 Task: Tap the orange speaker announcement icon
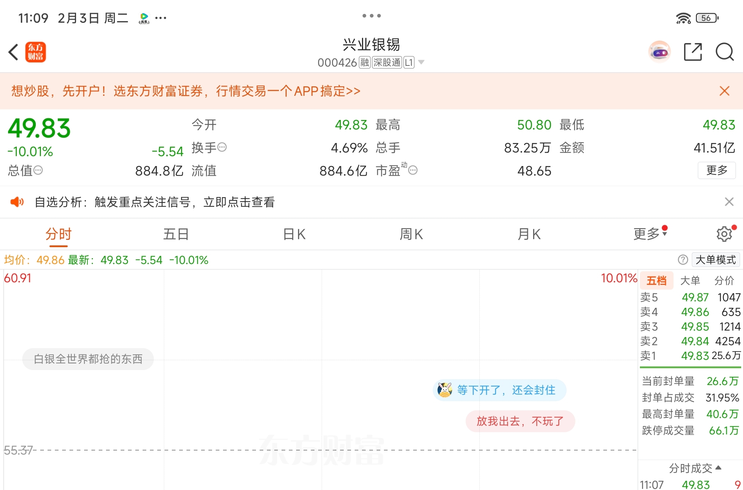[17, 202]
